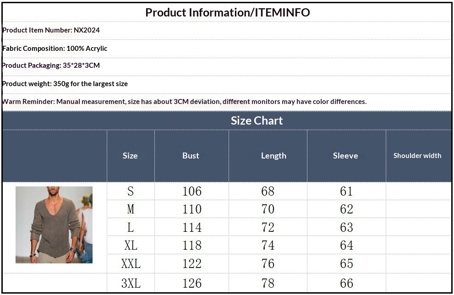Select length value 72 for size L

[268, 228]
